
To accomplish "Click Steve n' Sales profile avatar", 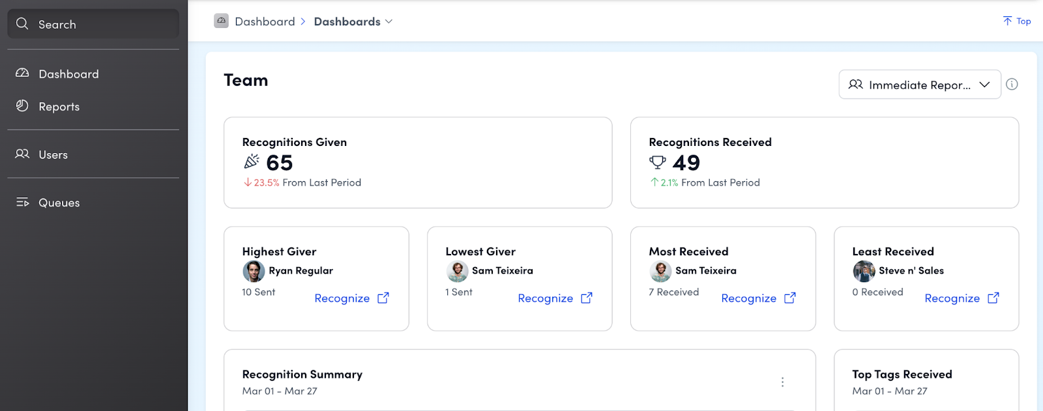I will pyautogui.click(x=864, y=271).
